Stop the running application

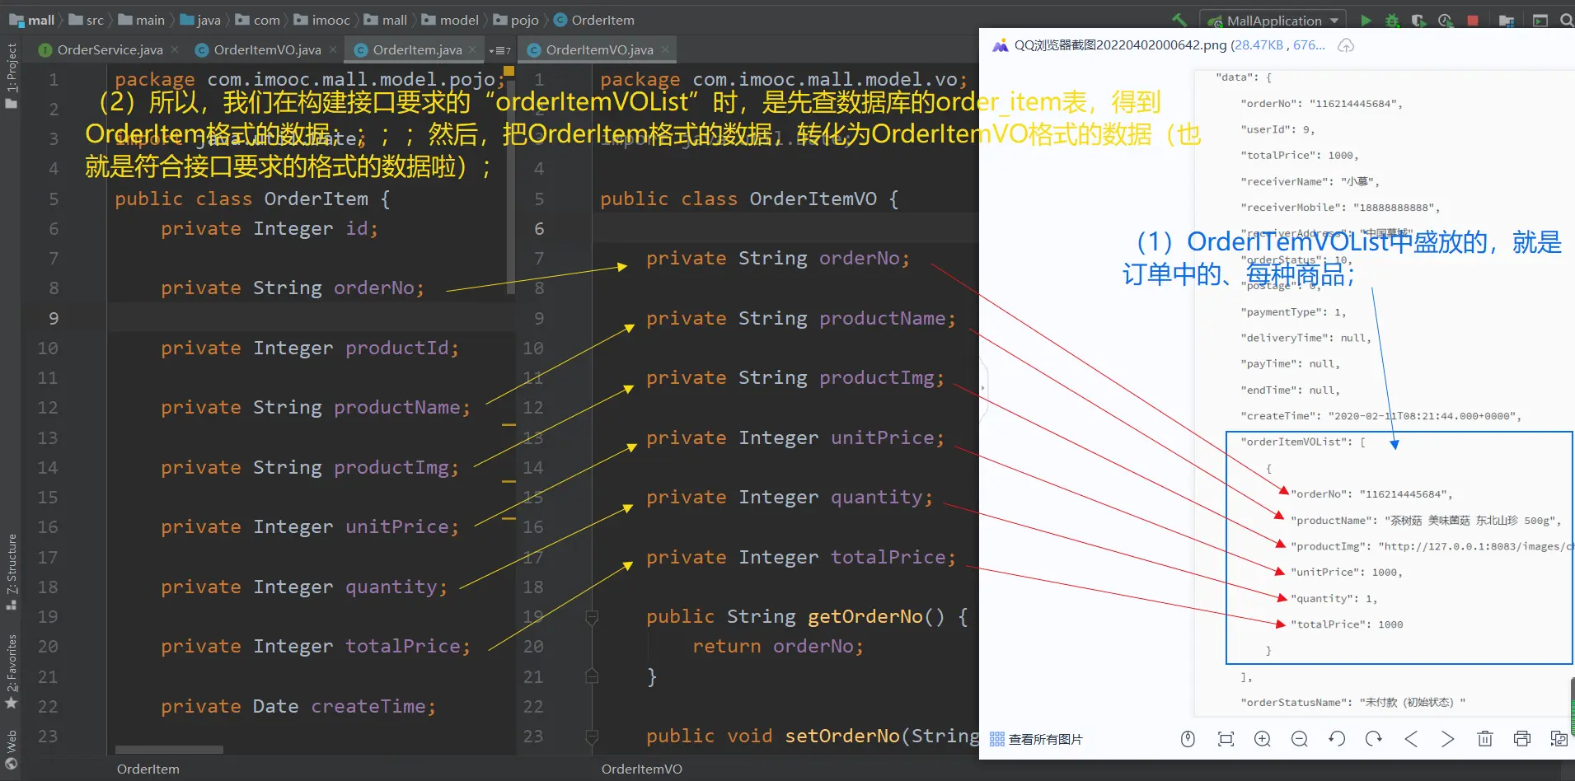pos(1473,21)
